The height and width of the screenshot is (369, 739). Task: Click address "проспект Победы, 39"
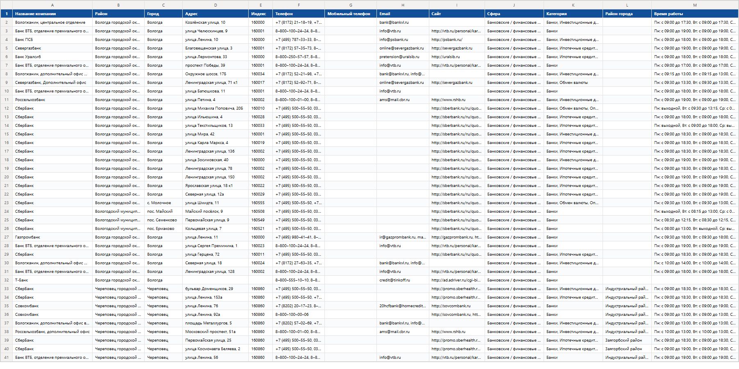click(215, 65)
